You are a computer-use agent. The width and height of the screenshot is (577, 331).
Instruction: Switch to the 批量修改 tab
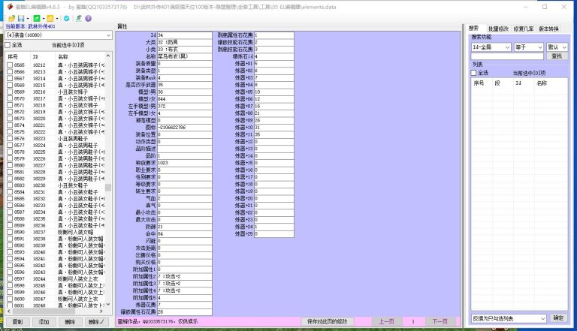(498, 29)
